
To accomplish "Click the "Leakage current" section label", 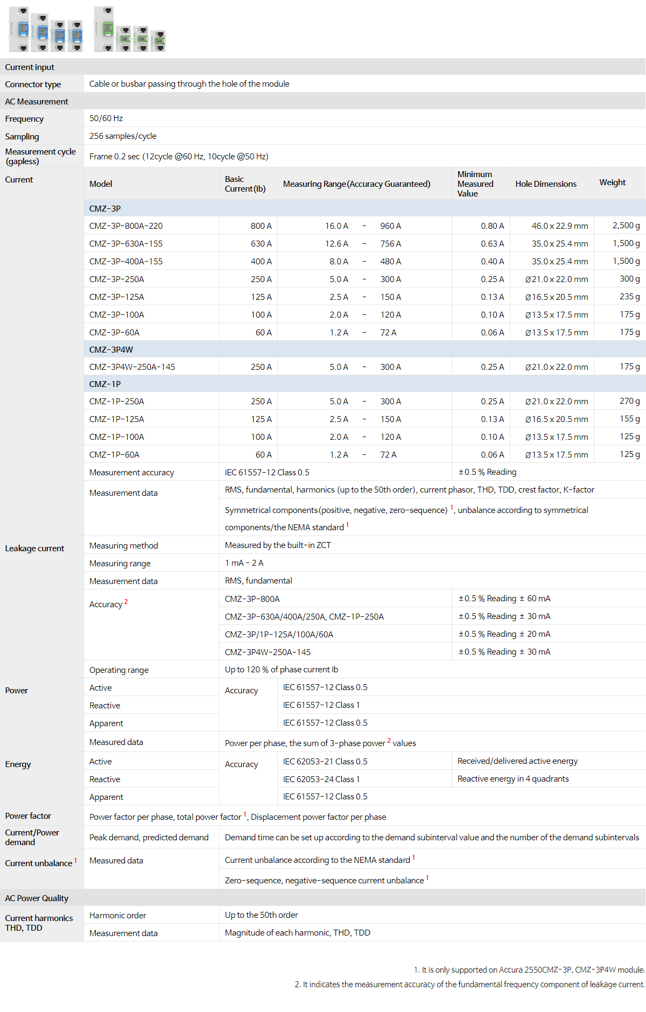I will [34, 549].
